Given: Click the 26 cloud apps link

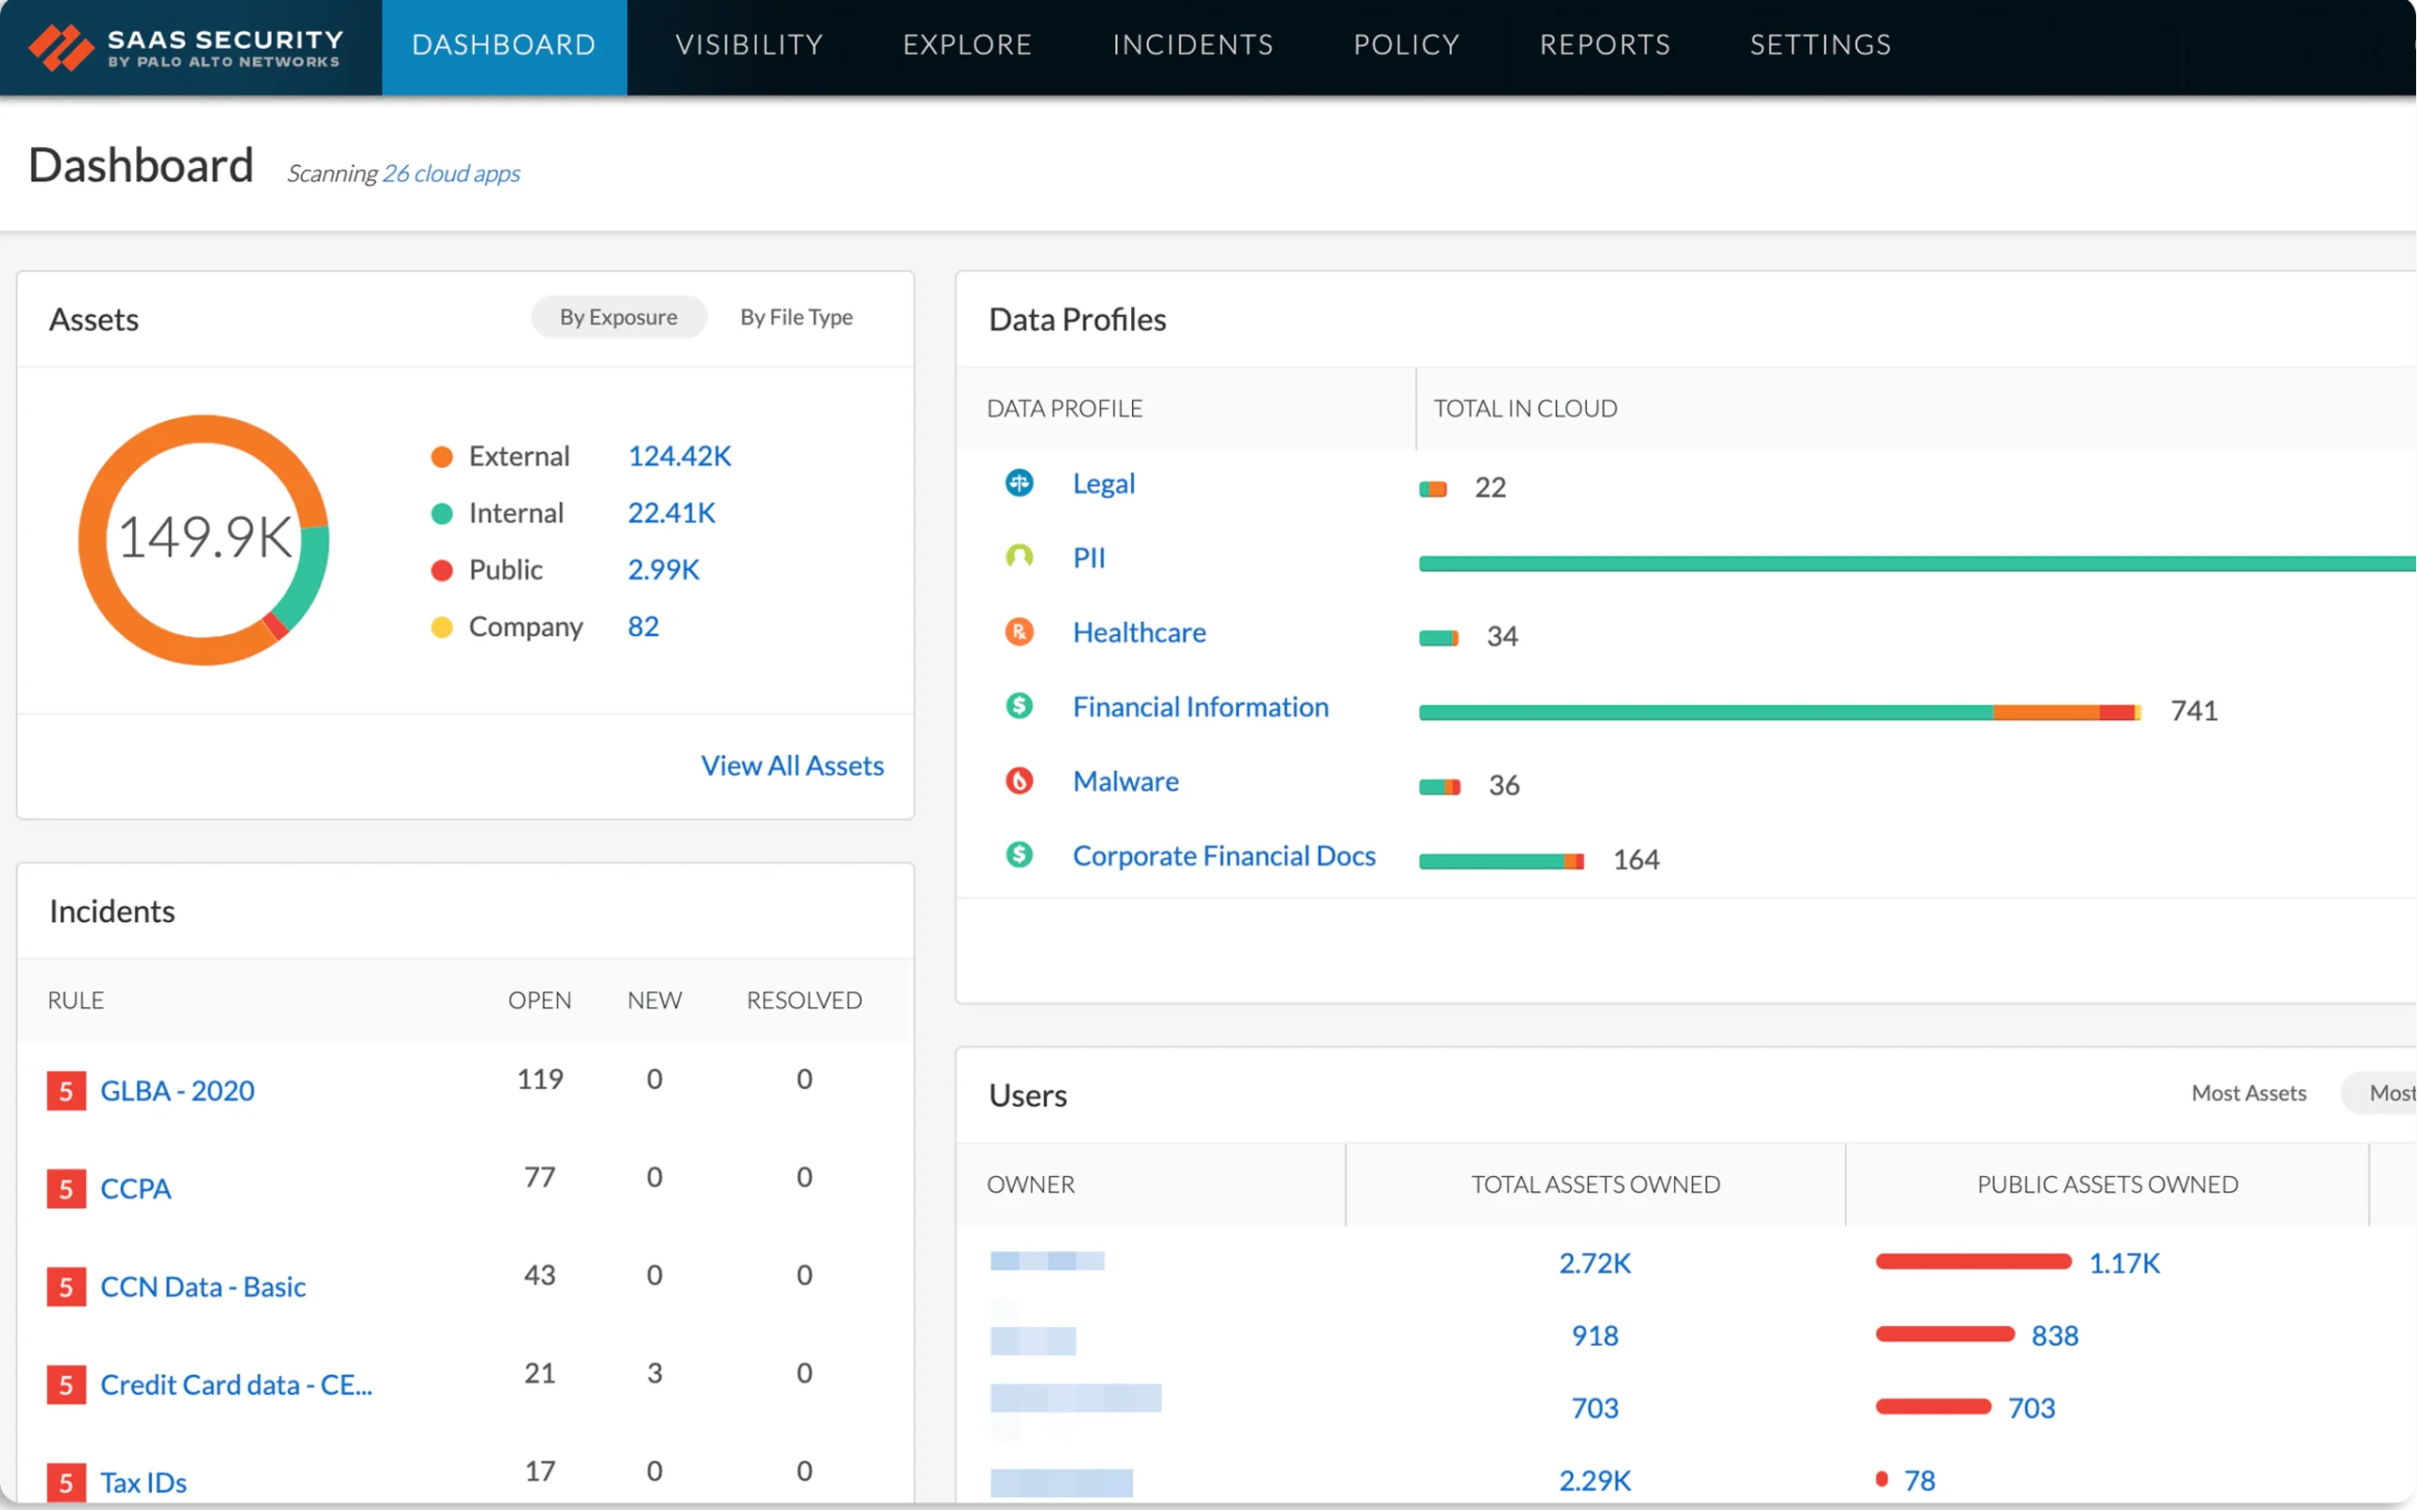Looking at the screenshot, I should pyautogui.click(x=450, y=173).
